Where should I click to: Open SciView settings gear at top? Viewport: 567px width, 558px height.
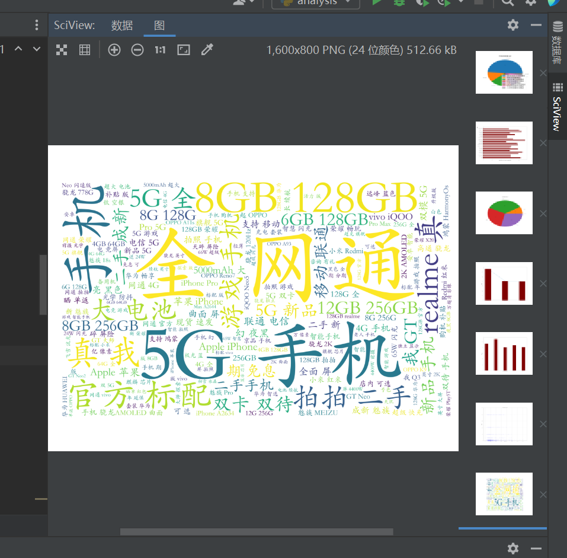click(x=512, y=25)
